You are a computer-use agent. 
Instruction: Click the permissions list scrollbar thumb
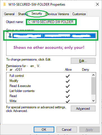93,86
